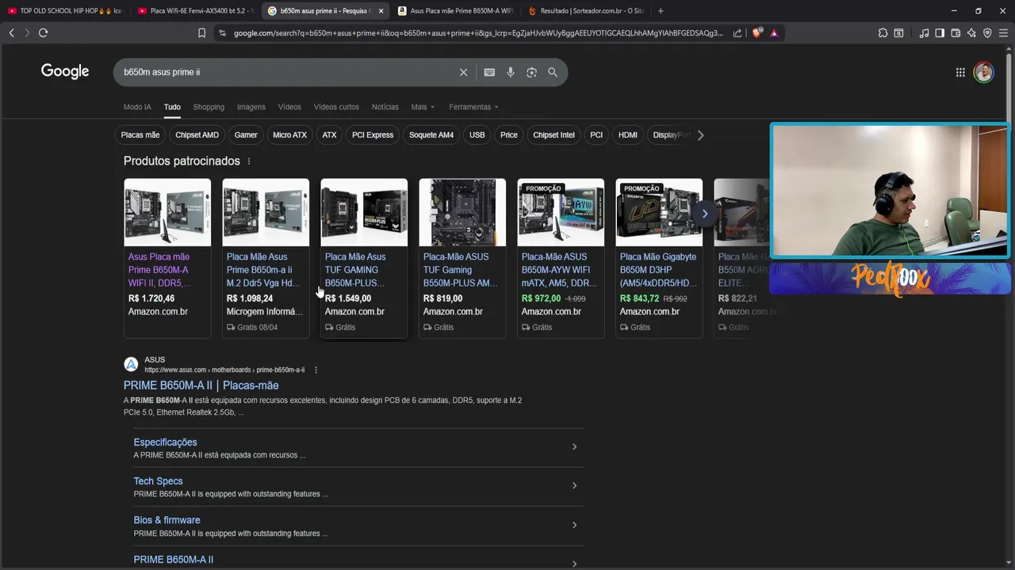Open the Mais search options dropdown
Viewport: 1015px width, 570px height.
(423, 107)
